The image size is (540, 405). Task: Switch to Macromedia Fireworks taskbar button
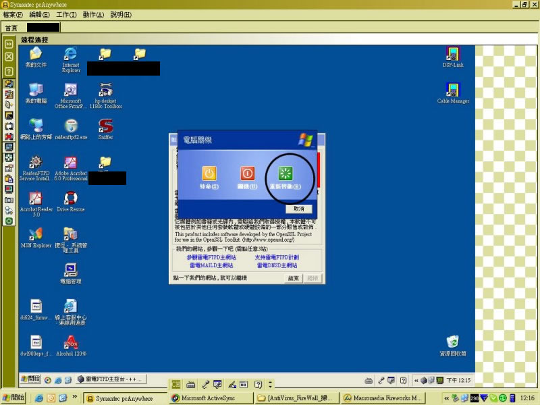coord(383,398)
